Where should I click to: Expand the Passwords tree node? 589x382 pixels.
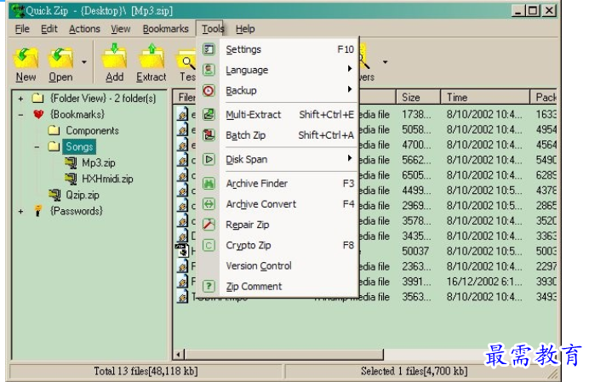20,212
